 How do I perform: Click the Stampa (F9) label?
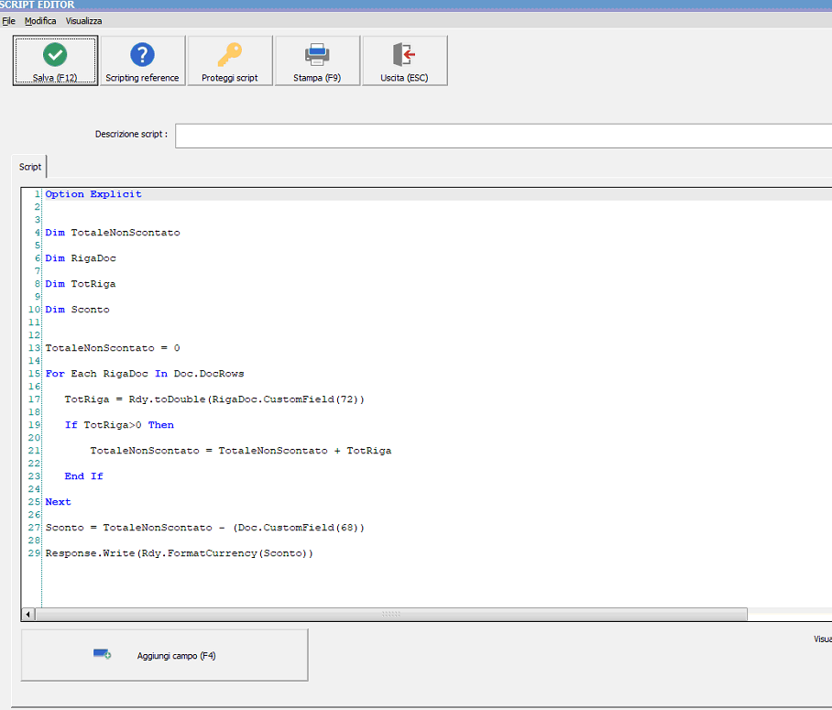pos(317,78)
